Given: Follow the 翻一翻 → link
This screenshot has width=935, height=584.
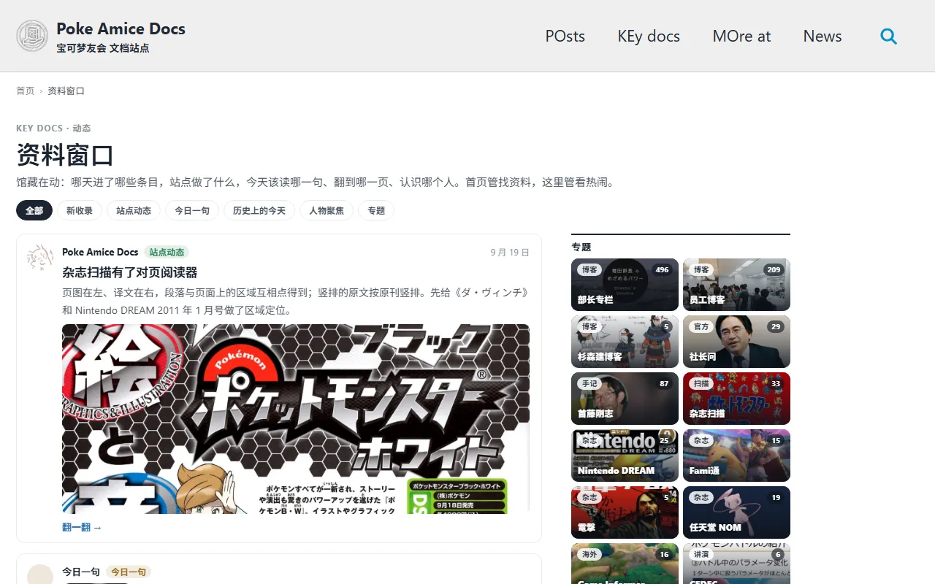Looking at the screenshot, I should [82, 527].
